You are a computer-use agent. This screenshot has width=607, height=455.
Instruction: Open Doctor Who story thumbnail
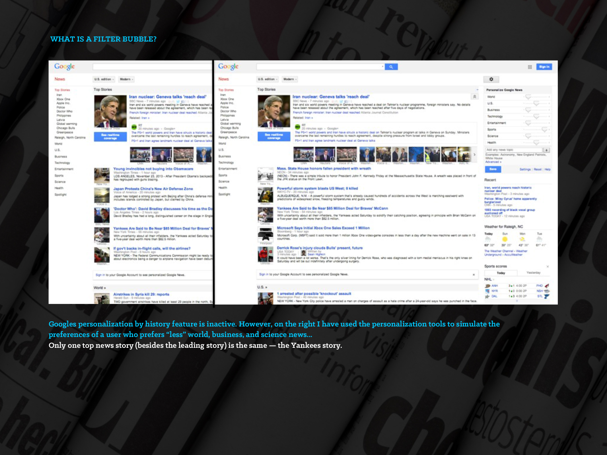click(x=102, y=215)
